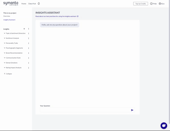Open Topic & Sentiment Detection options menu
170x131 pixels.
pos(28,33)
